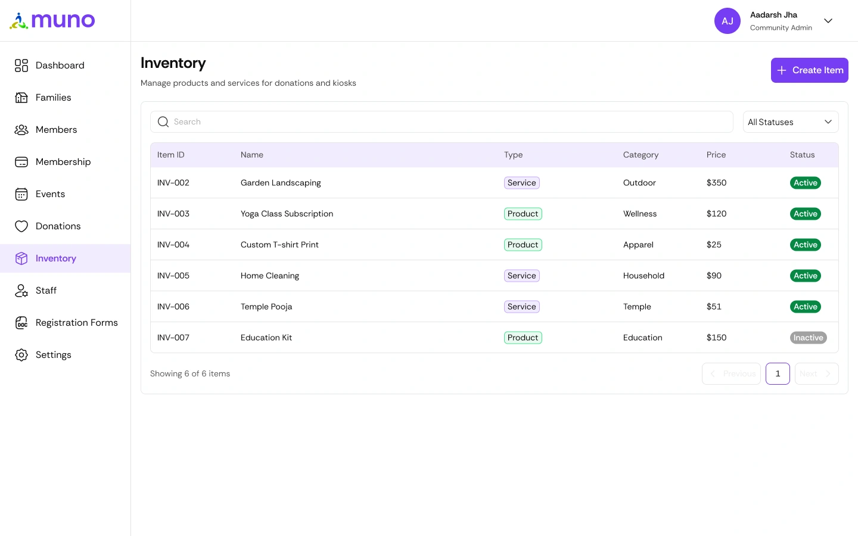This screenshot has height=536, width=858.
Task: Click the Donations heart icon
Action: (21, 226)
